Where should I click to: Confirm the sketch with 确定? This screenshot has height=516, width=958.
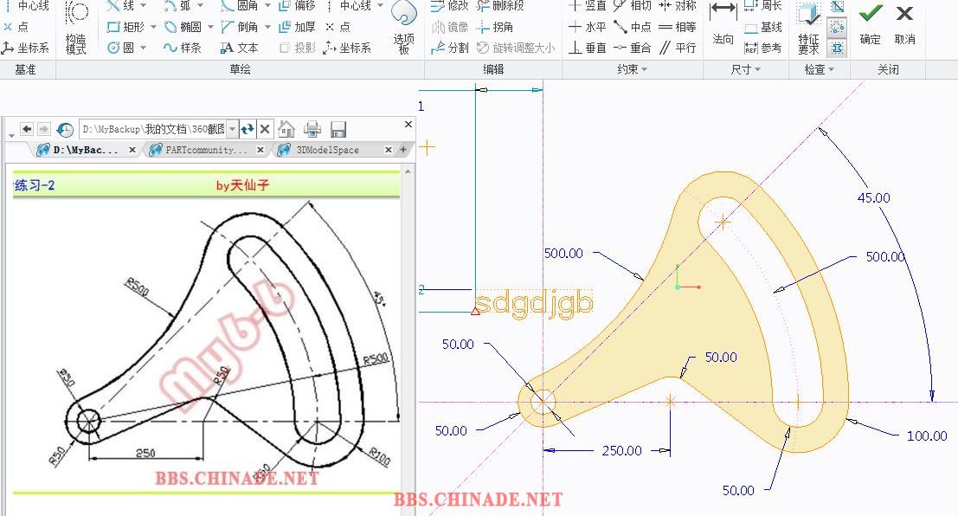coord(871,24)
